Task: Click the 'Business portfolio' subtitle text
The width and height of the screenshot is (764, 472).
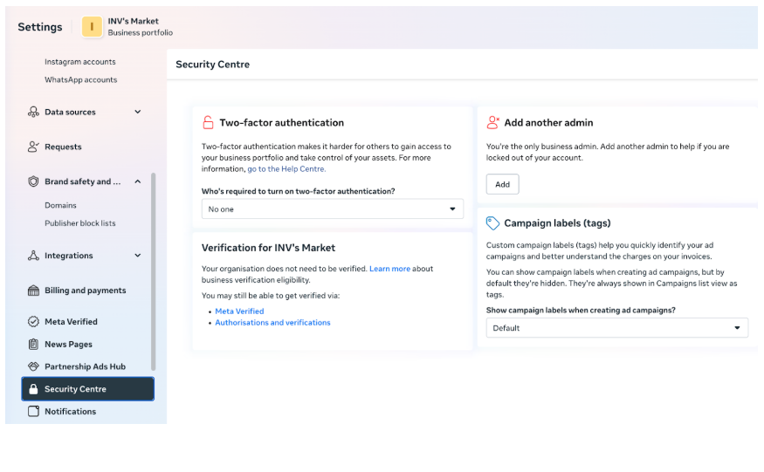Action: (x=141, y=32)
